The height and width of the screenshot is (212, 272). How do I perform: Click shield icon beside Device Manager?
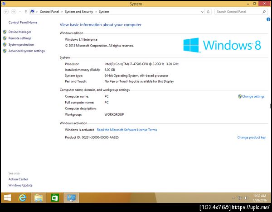tap(5, 32)
